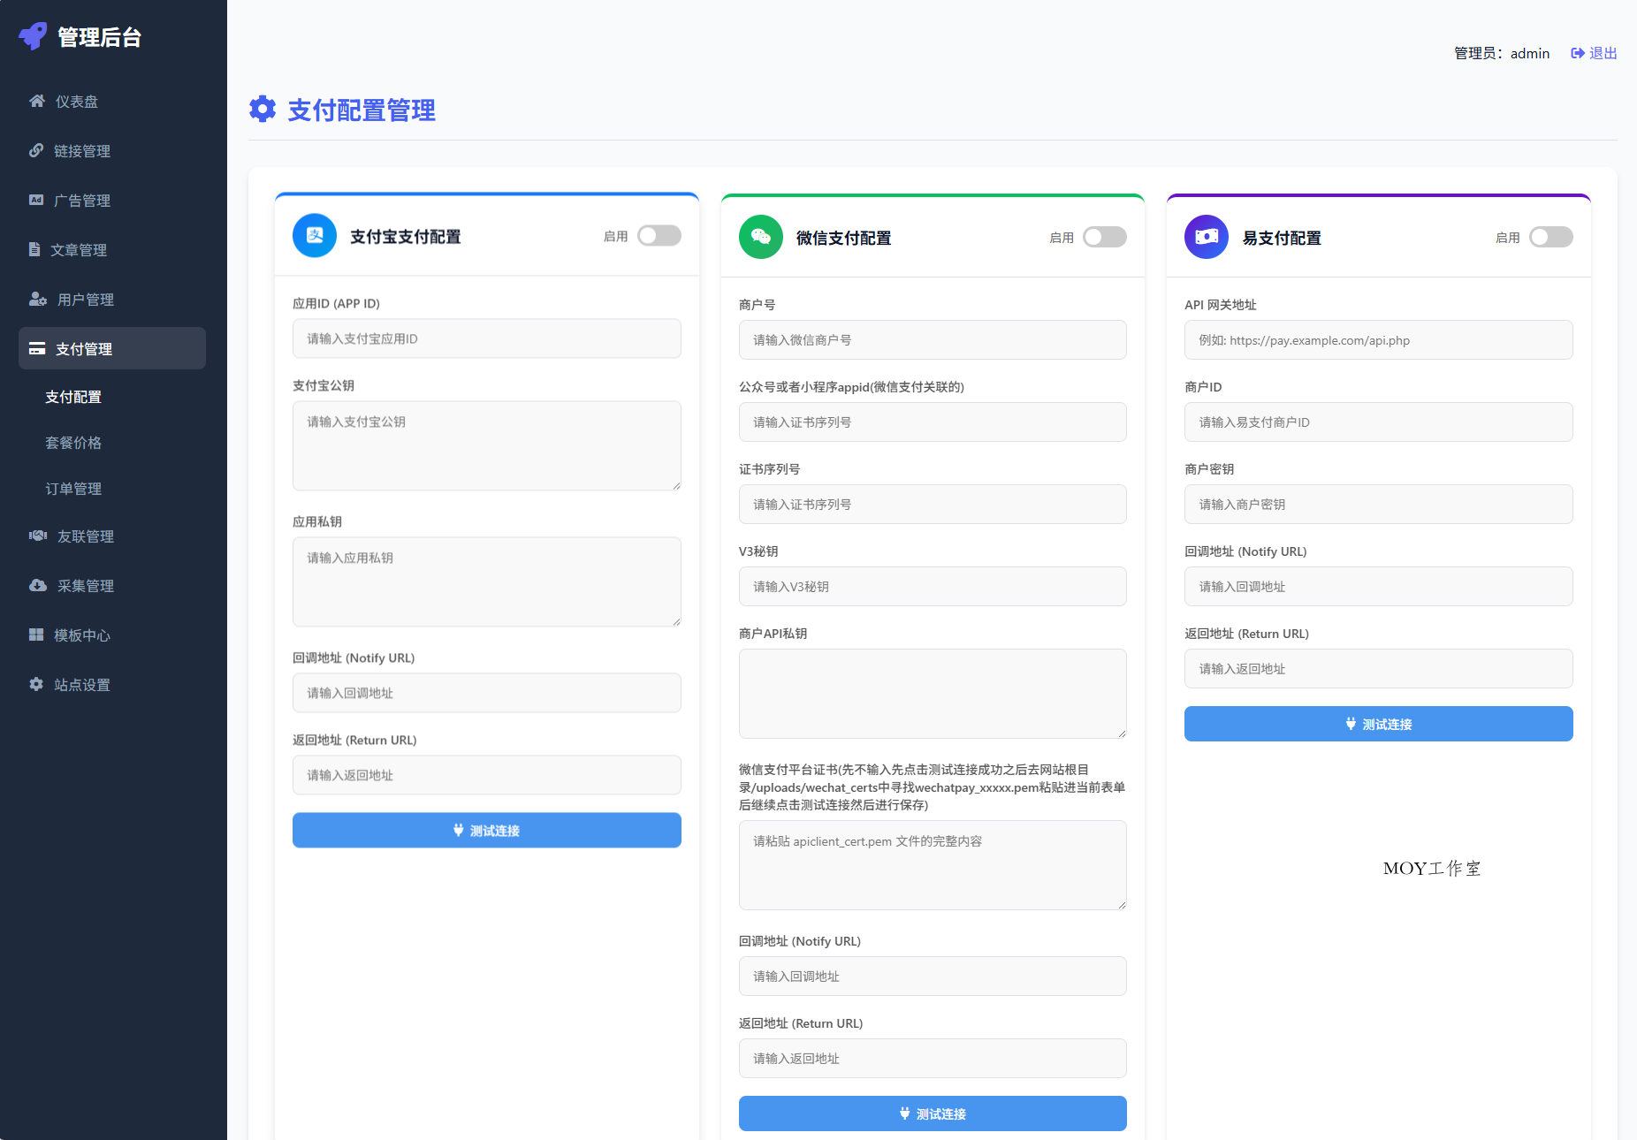
Task: Click the 友联管理 sidebar icon
Action: coord(36,536)
